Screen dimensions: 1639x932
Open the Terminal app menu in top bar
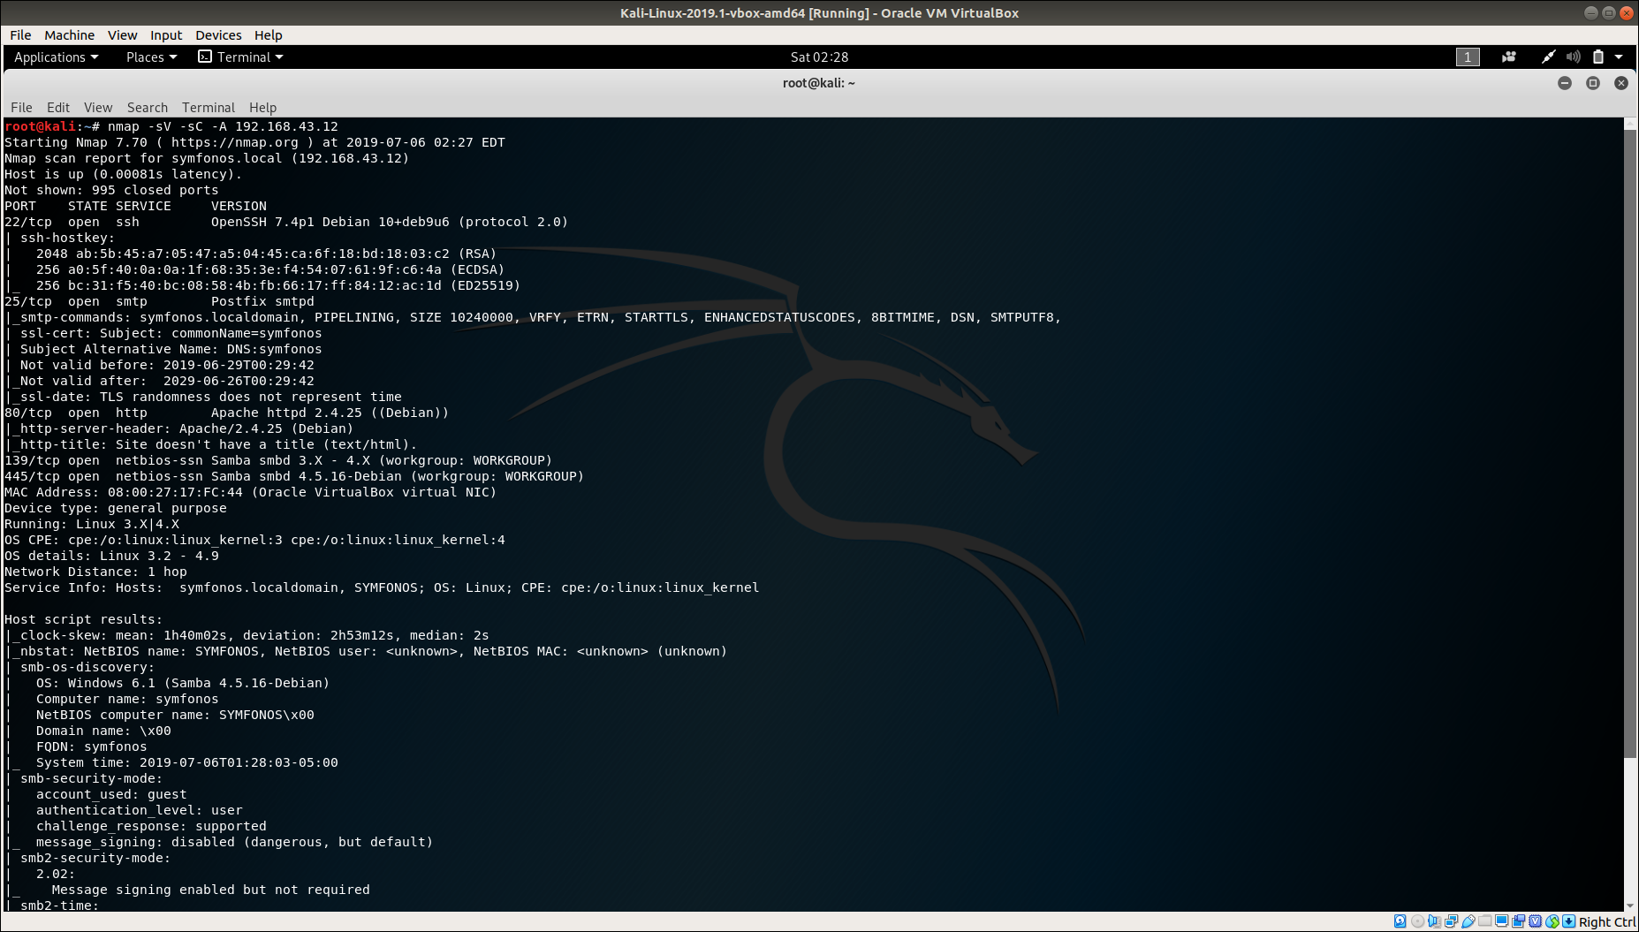click(240, 57)
